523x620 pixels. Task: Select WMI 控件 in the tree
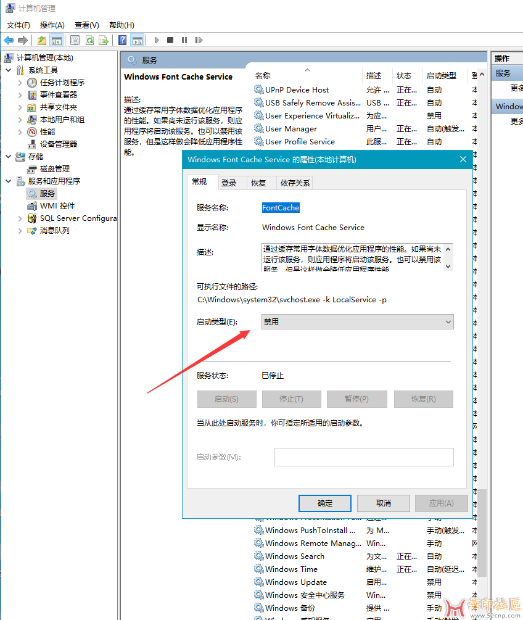pyautogui.click(x=57, y=205)
